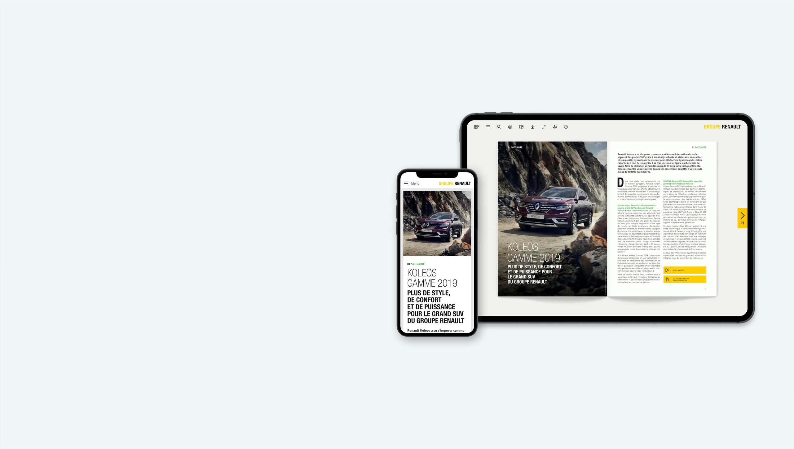
Task: Click the audio/sound icon
Action: [554, 126]
